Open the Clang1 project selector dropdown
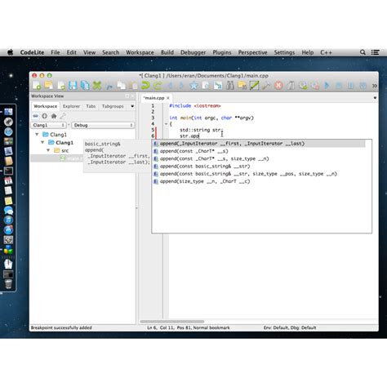 48,125
